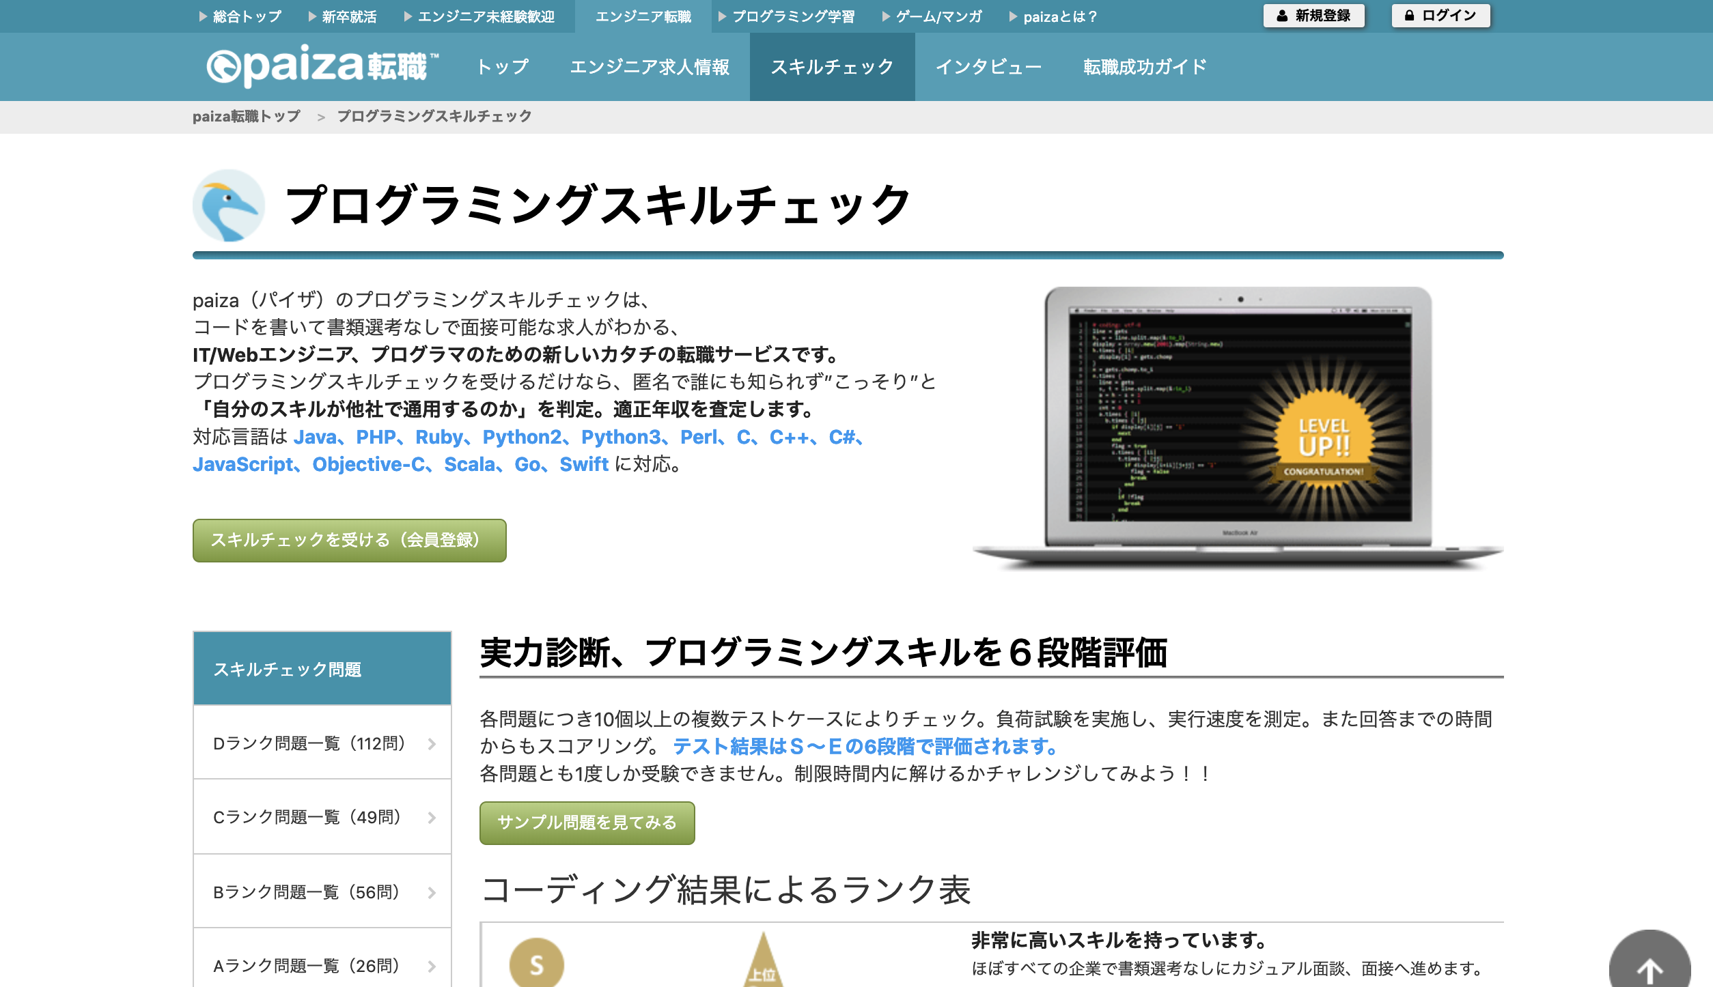This screenshot has width=1713, height=987.
Task: Click サンプル問題を見てみる button
Action: click(587, 822)
